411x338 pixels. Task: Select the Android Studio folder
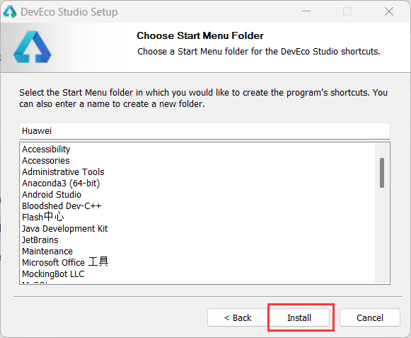pyautogui.click(x=52, y=194)
